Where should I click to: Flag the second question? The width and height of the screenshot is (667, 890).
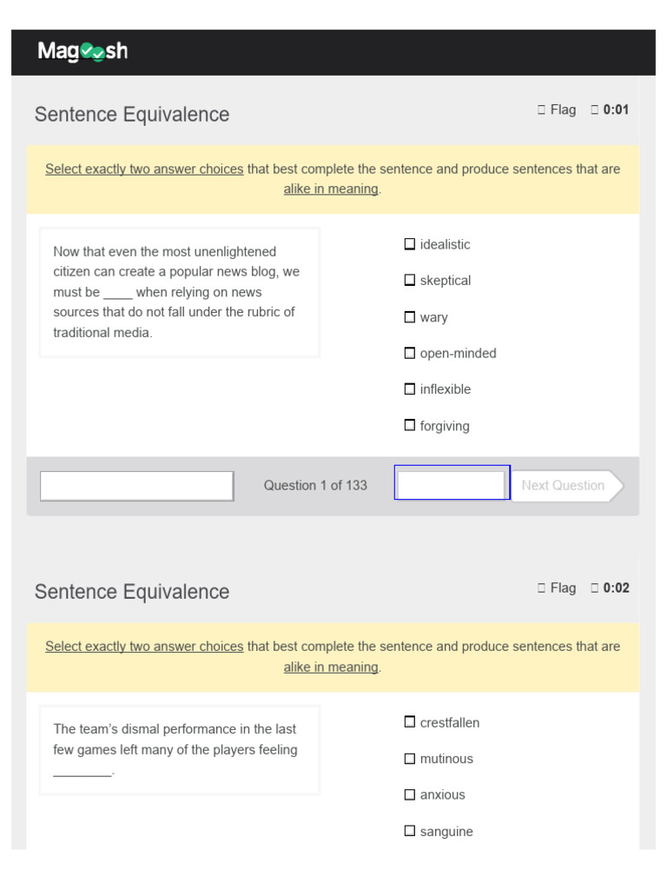557,588
